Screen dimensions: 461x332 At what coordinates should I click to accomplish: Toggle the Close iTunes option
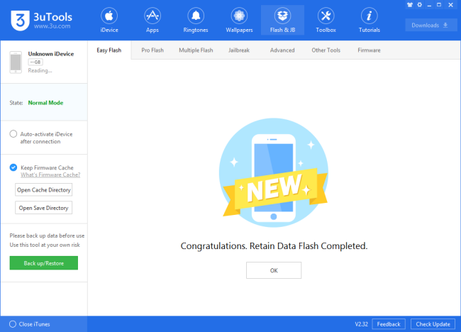click(13, 324)
